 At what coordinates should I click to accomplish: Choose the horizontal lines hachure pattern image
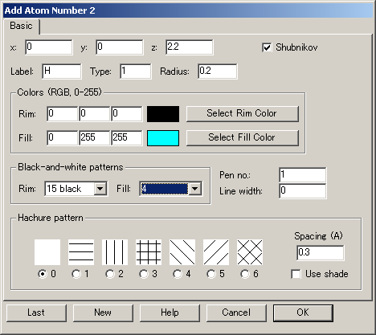click(81, 252)
